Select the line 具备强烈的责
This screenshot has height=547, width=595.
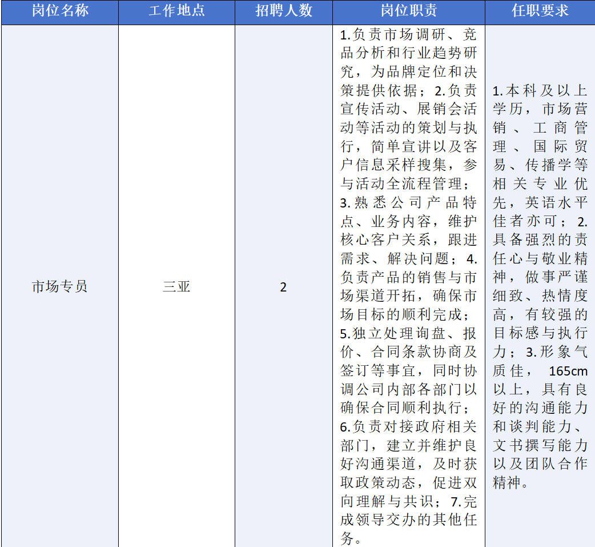pyautogui.click(x=540, y=239)
